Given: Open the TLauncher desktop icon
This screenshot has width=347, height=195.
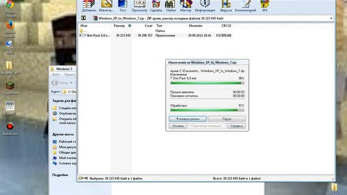Looking at the screenshot, I should point(10,88).
